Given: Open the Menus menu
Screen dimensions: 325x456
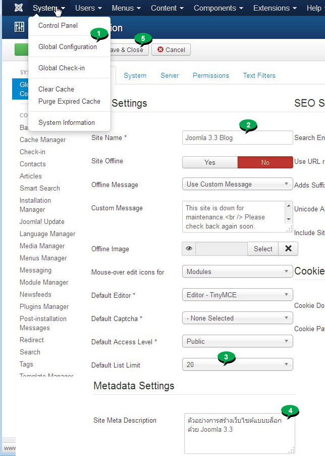Looking at the screenshot, I should click(x=126, y=8).
